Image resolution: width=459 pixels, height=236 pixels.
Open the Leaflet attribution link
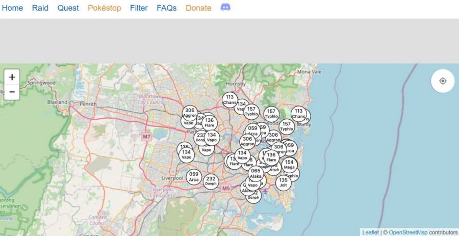[x=371, y=232]
